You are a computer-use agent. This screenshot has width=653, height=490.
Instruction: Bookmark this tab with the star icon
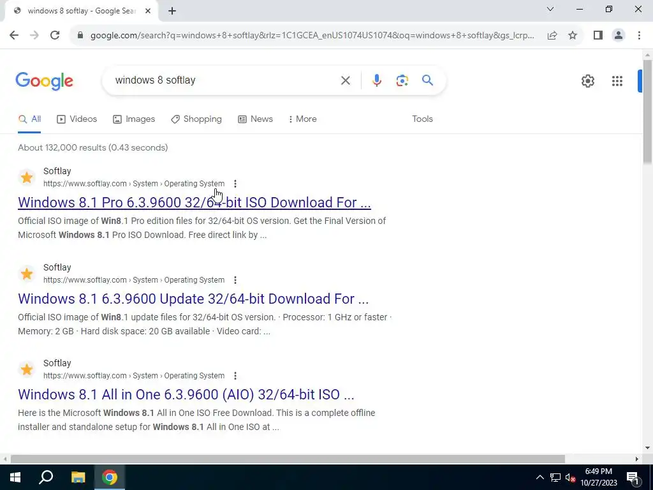573,36
